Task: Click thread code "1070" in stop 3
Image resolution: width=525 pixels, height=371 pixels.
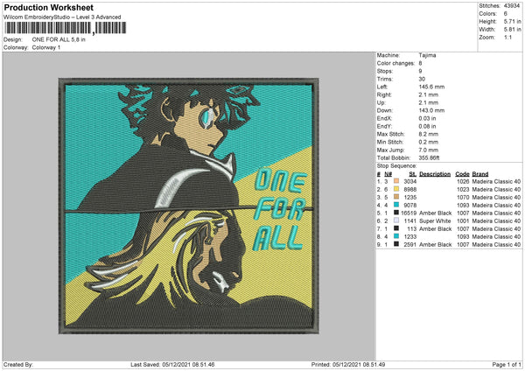Action: point(463,197)
